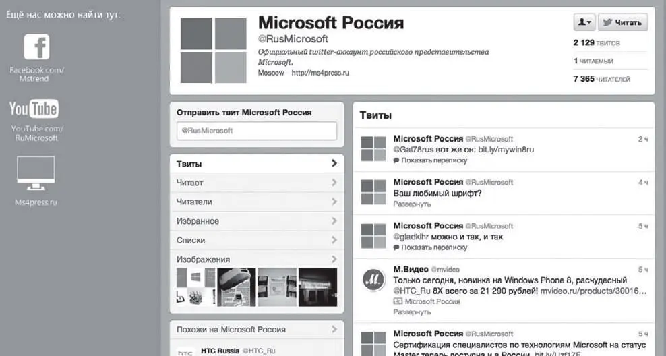Select the Твиты menu item

point(257,164)
